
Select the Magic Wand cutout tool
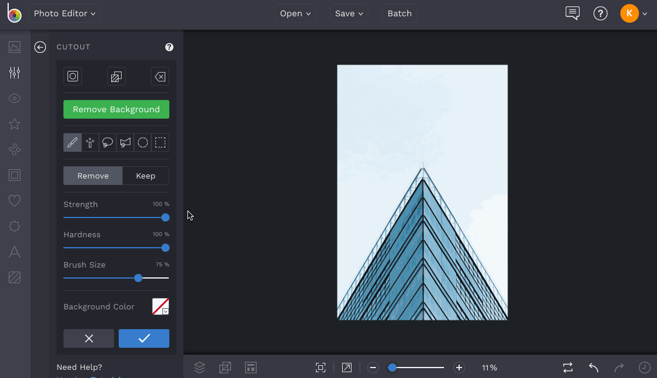(x=90, y=142)
